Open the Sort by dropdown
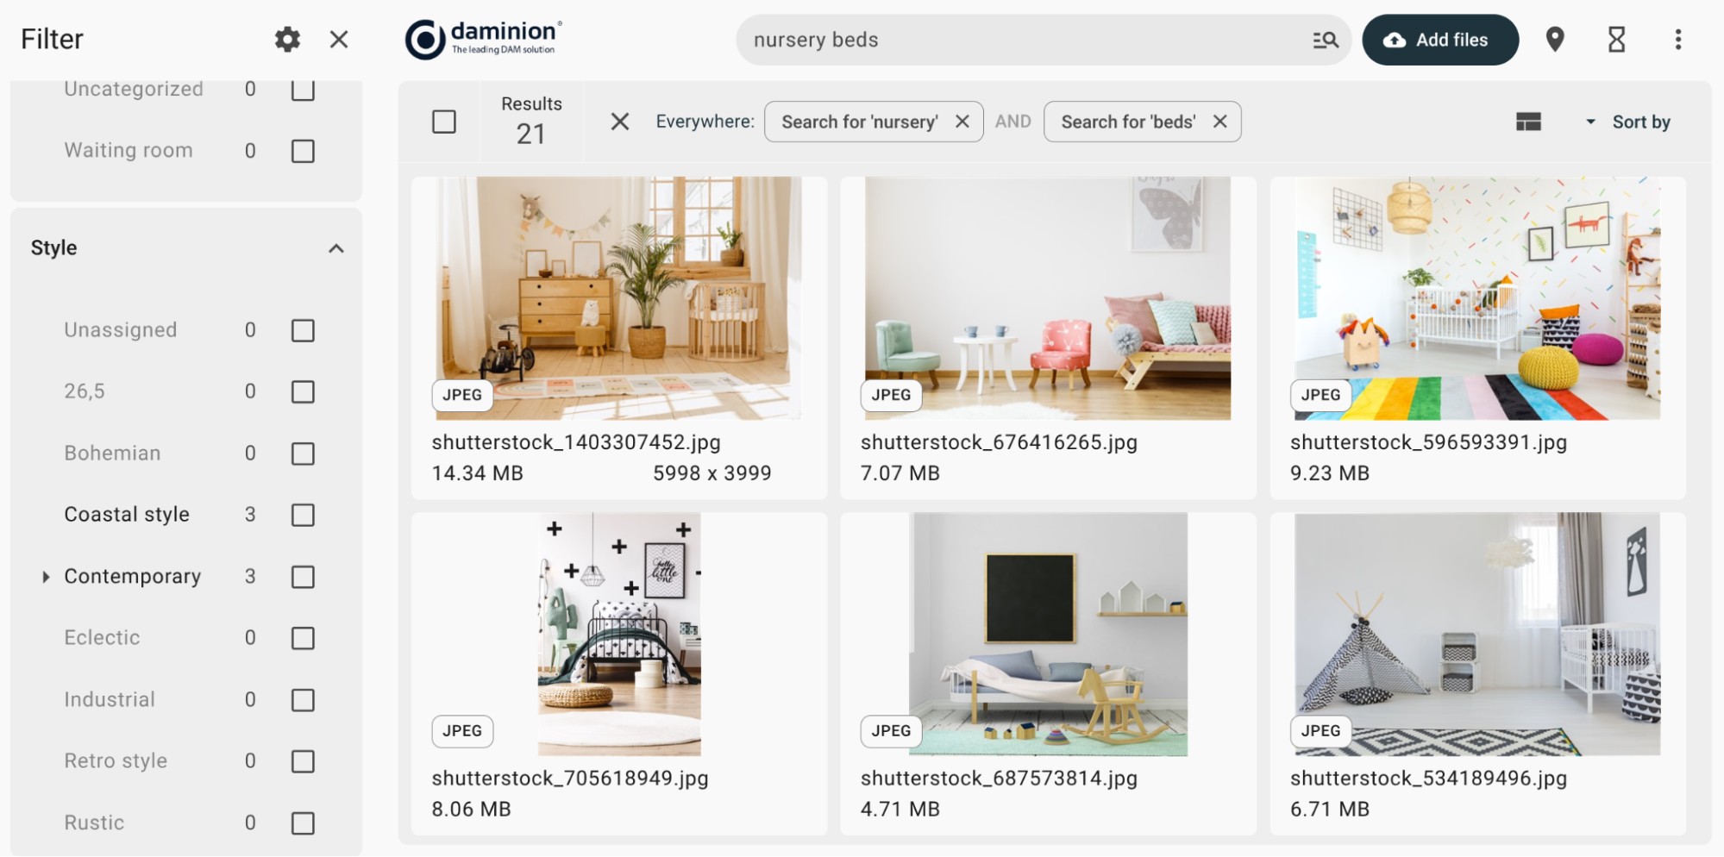Viewport: 1724px width, 857px height. pos(1628,122)
